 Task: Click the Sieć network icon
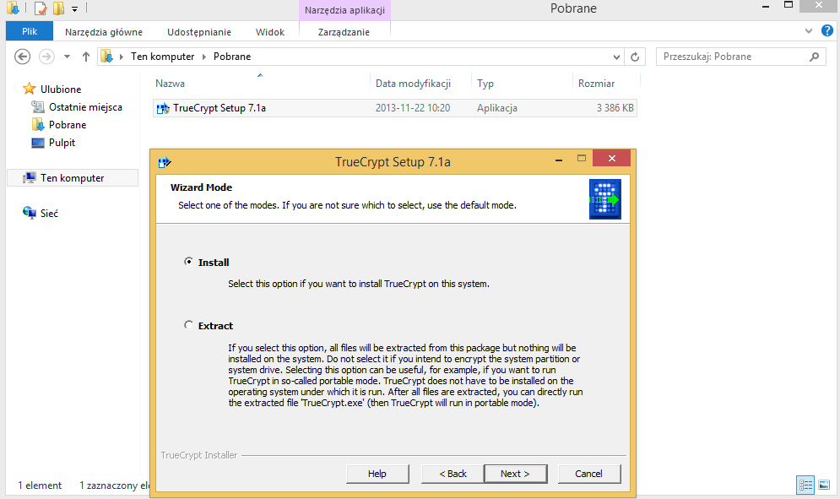point(29,213)
